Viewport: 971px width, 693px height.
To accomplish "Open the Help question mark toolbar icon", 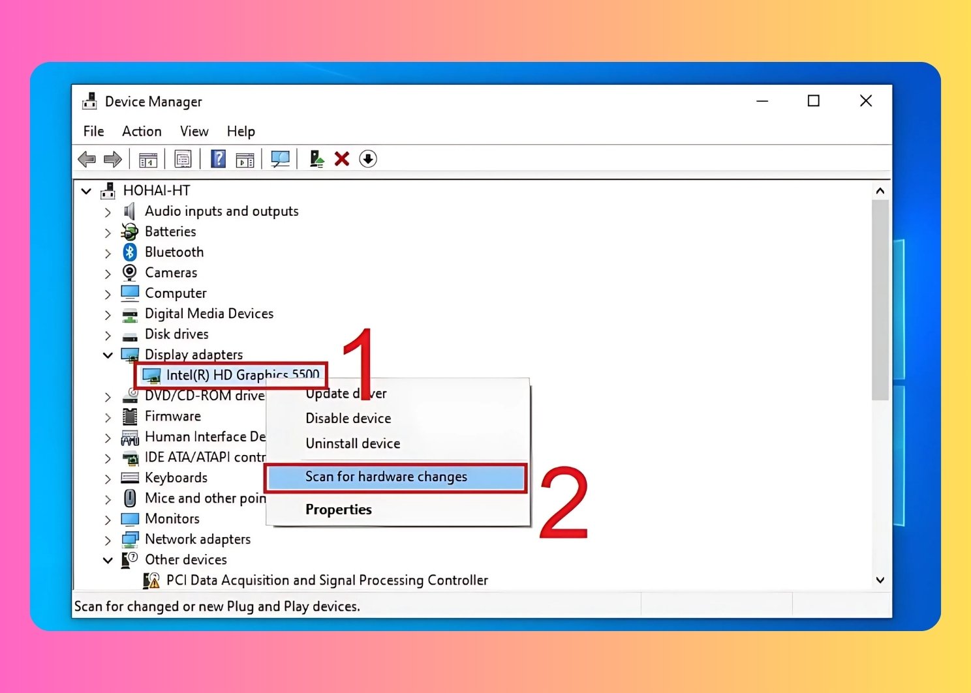I will pyautogui.click(x=218, y=159).
